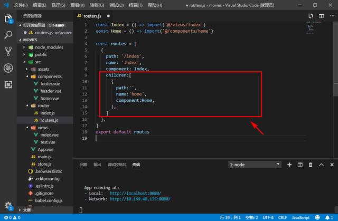Image resolution: width=338 pixels, height=221 pixels.
Task: Click unsaved dot on routers.js tab
Action: point(108,16)
